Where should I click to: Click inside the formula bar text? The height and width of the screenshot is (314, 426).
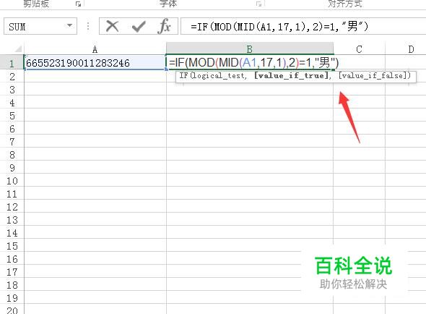279,27
